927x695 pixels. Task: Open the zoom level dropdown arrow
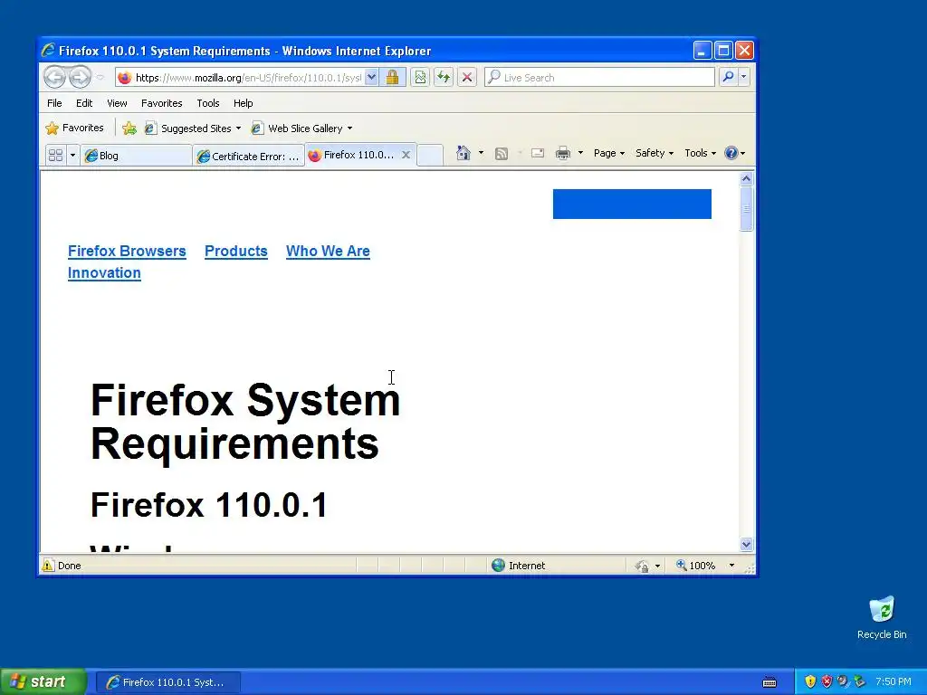(731, 566)
